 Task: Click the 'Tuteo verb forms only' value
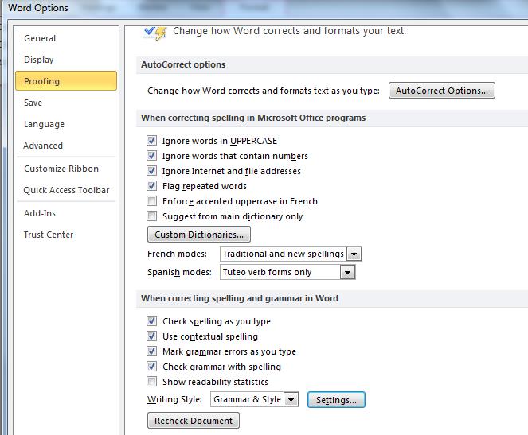click(x=267, y=272)
